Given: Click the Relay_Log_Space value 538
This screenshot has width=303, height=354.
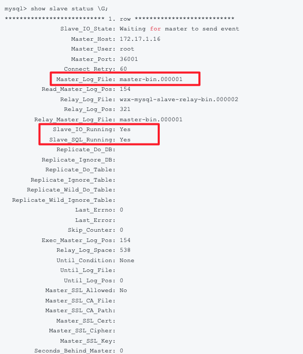Looking at the screenshot, I should pyautogui.click(x=125, y=250).
